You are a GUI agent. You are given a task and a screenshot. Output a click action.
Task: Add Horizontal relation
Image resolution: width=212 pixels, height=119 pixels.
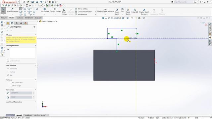point(12,69)
